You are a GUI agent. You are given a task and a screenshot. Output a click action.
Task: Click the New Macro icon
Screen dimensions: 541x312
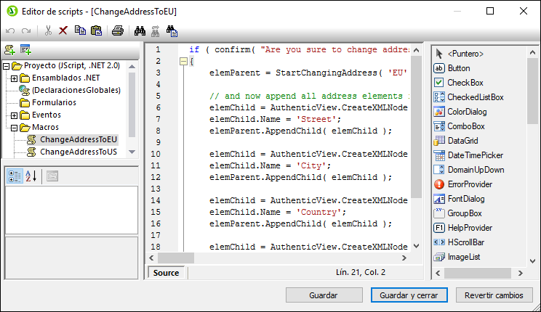coord(9,50)
